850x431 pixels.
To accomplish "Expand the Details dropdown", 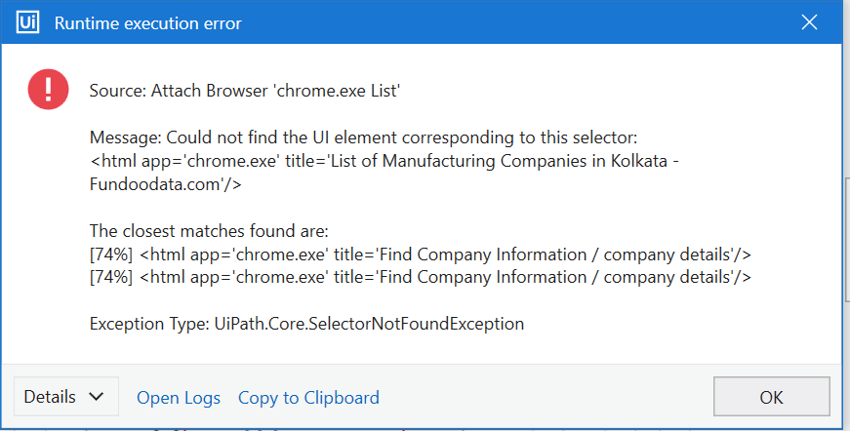I will (x=65, y=397).
